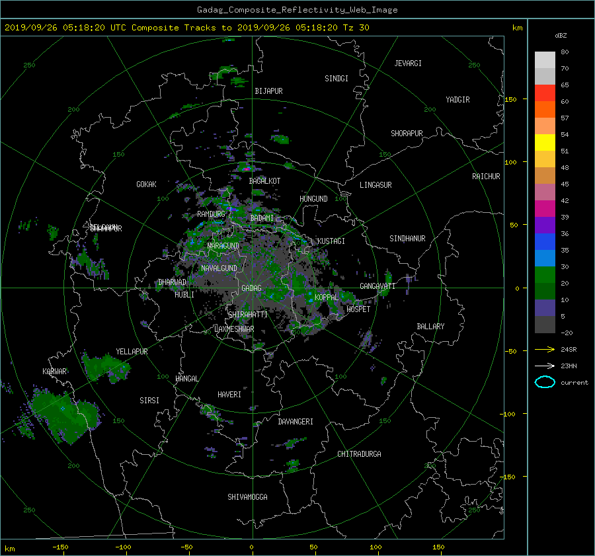
Task: Click the HUNGUND city label
Action: (313, 199)
